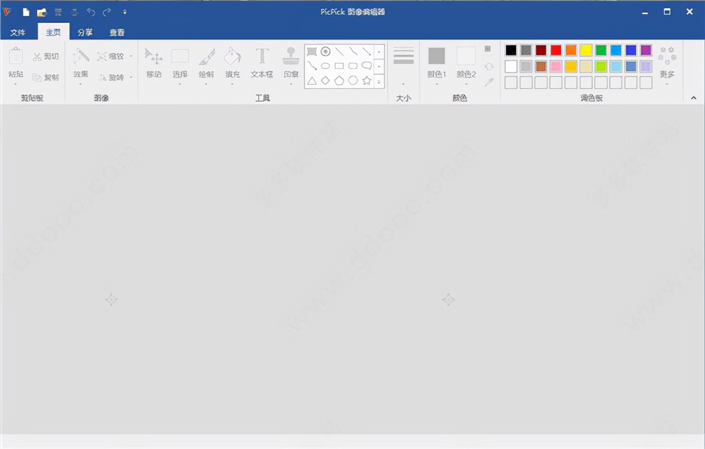Click the Effects (效果) magic wand icon

click(81, 56)
